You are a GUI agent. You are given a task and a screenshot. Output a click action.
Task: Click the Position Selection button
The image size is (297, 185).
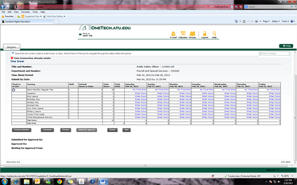(21, 130)
